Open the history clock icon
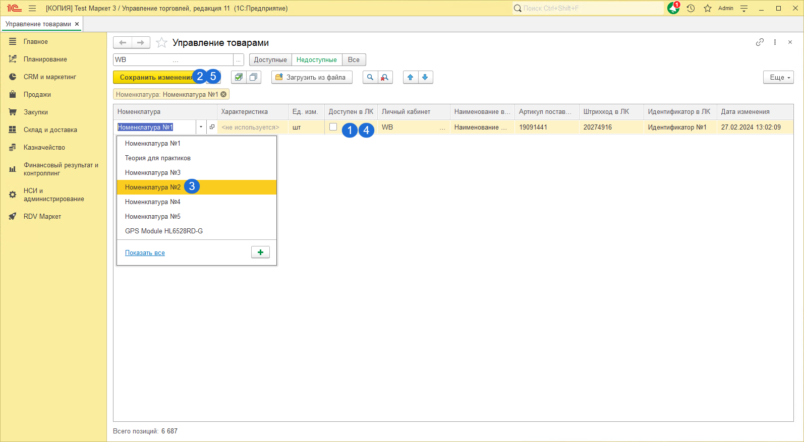 [691, 9]
